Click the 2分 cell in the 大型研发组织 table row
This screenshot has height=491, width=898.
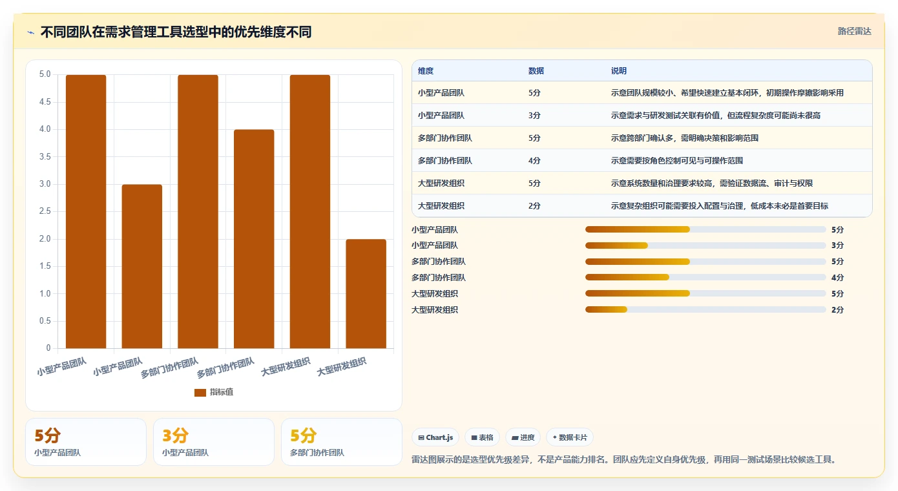534,206
